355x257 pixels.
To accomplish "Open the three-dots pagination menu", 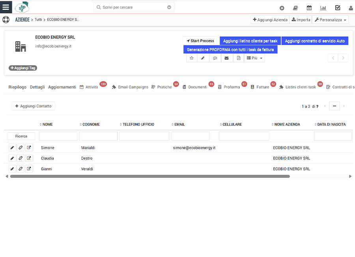I will [334, 106].
